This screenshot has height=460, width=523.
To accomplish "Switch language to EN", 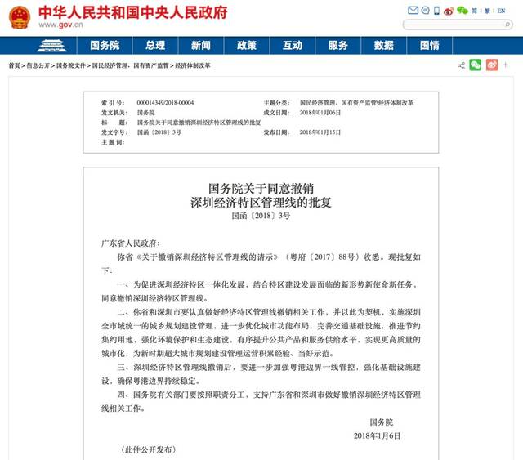I will [501, 11].
